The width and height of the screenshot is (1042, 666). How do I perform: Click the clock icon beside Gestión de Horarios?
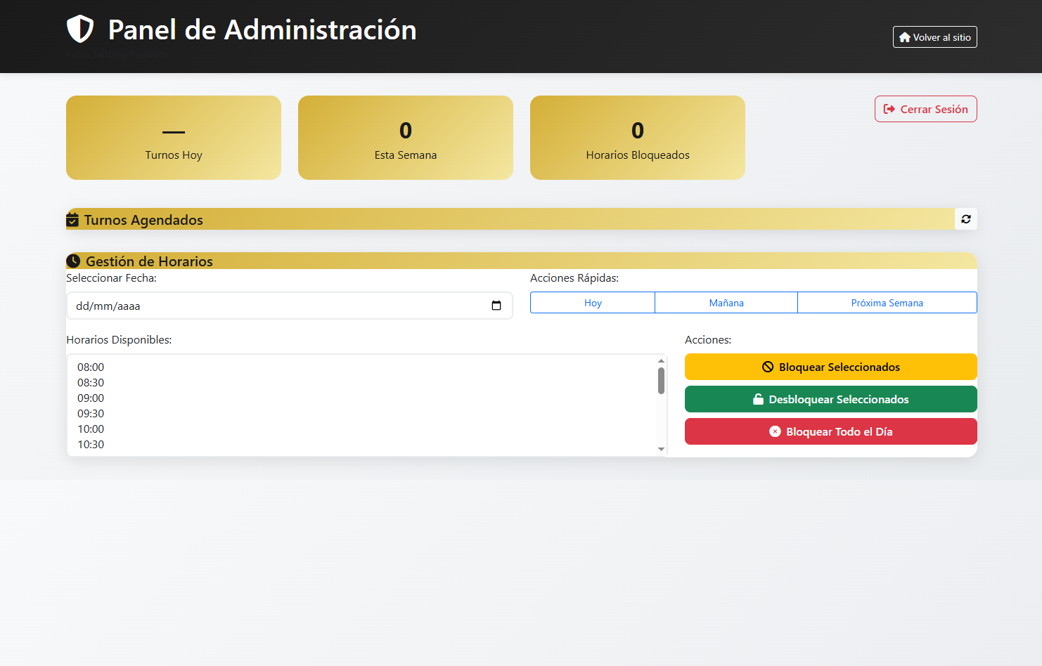click(x=73, y=261)
